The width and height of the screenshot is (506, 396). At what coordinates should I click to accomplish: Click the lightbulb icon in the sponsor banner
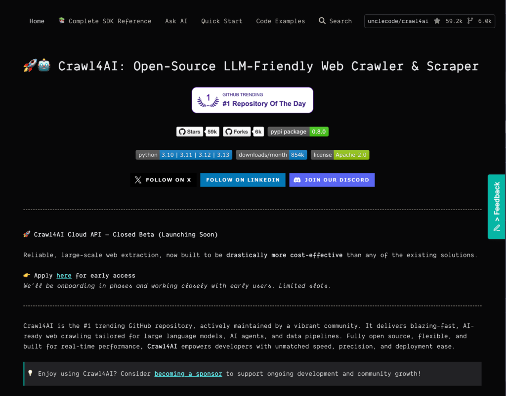point(30,373)
